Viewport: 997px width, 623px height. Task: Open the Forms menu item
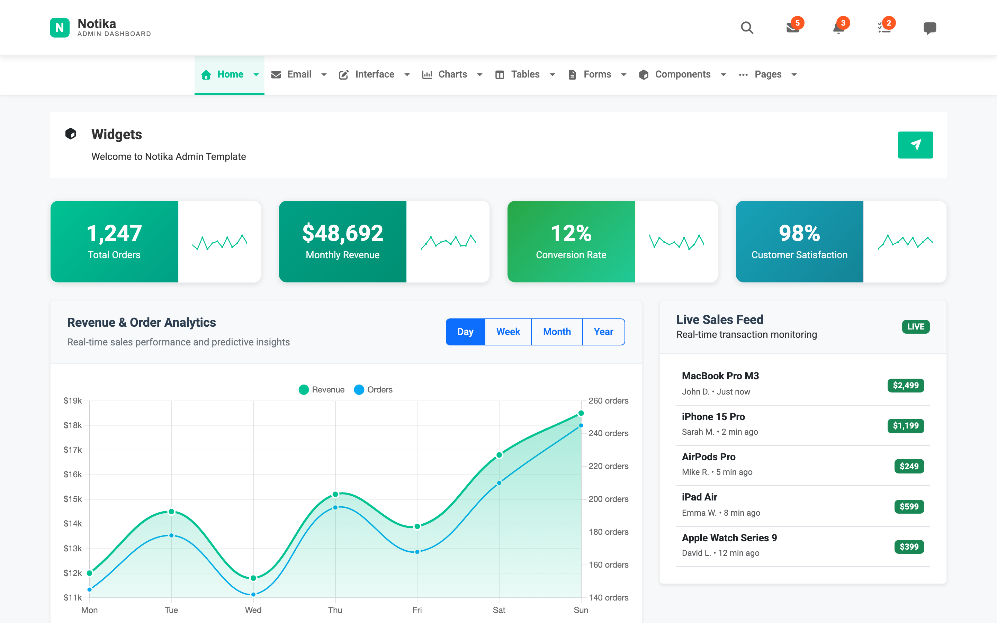tap(596, 75)
